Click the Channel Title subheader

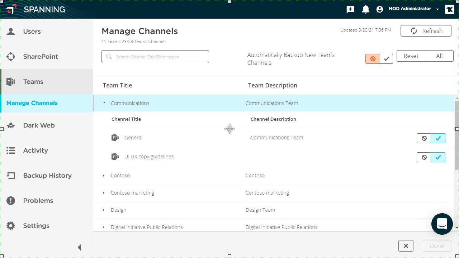tap(126, 119)
